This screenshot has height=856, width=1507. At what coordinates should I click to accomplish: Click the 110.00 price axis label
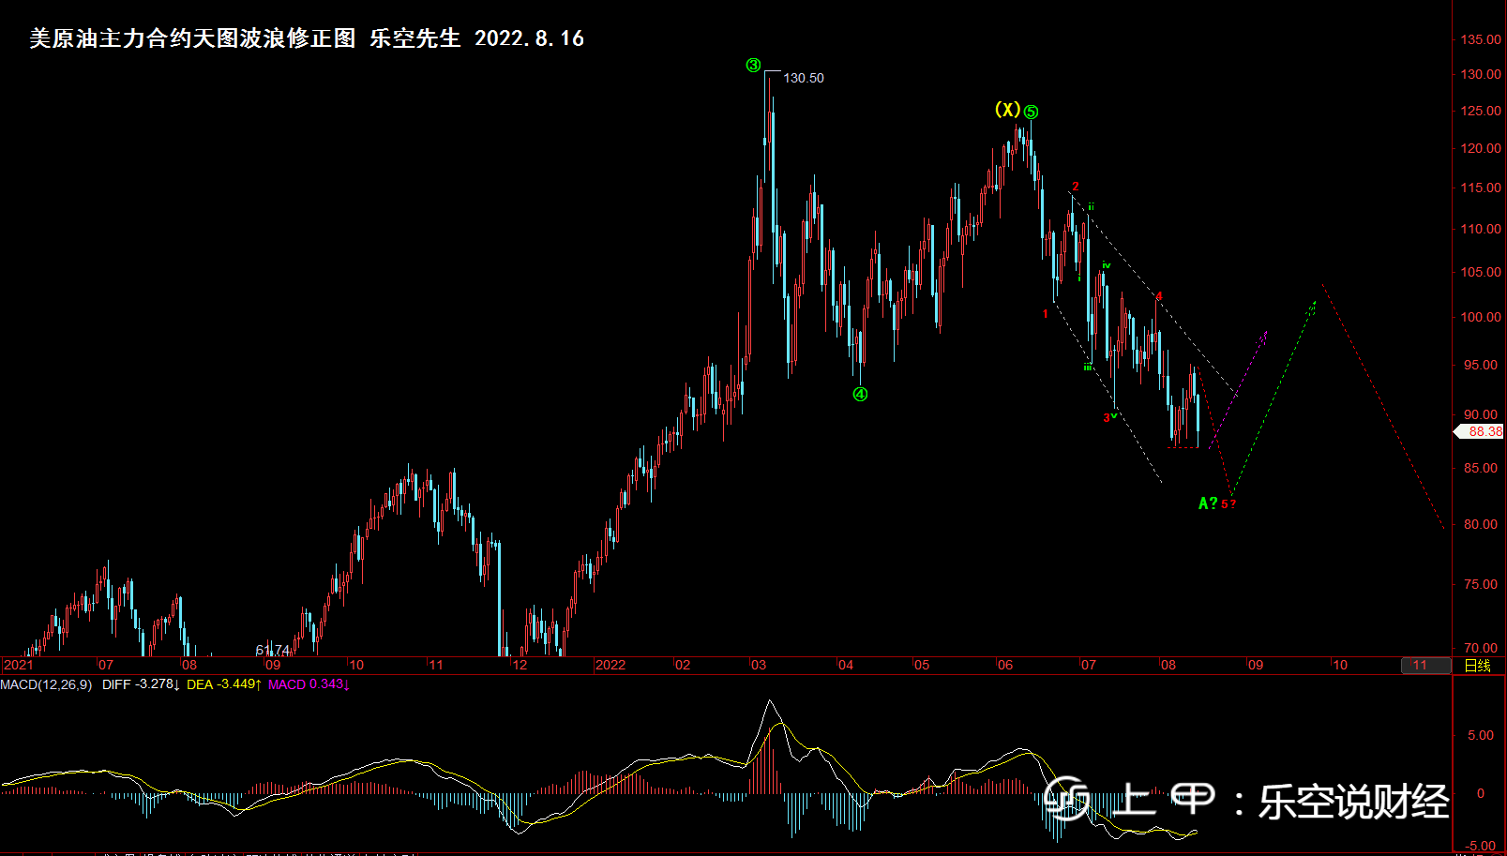tap(1481, 229)
